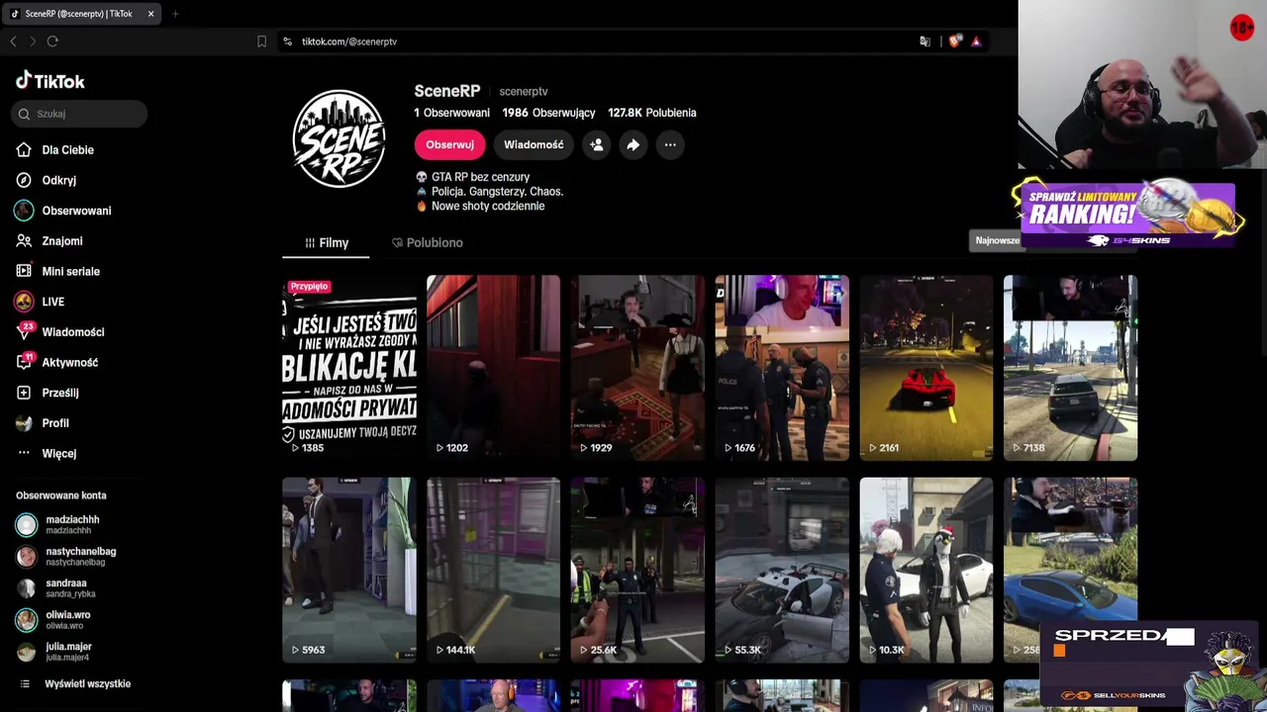The width and height of the screenshot is (1267, 712).
Task: Bookmark this page using the bookmark icon
Action: pyautogui.click(x=261, y=42)
